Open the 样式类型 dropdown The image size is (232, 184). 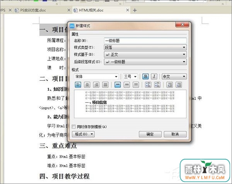pyautogui.click(x=145, y=47)
